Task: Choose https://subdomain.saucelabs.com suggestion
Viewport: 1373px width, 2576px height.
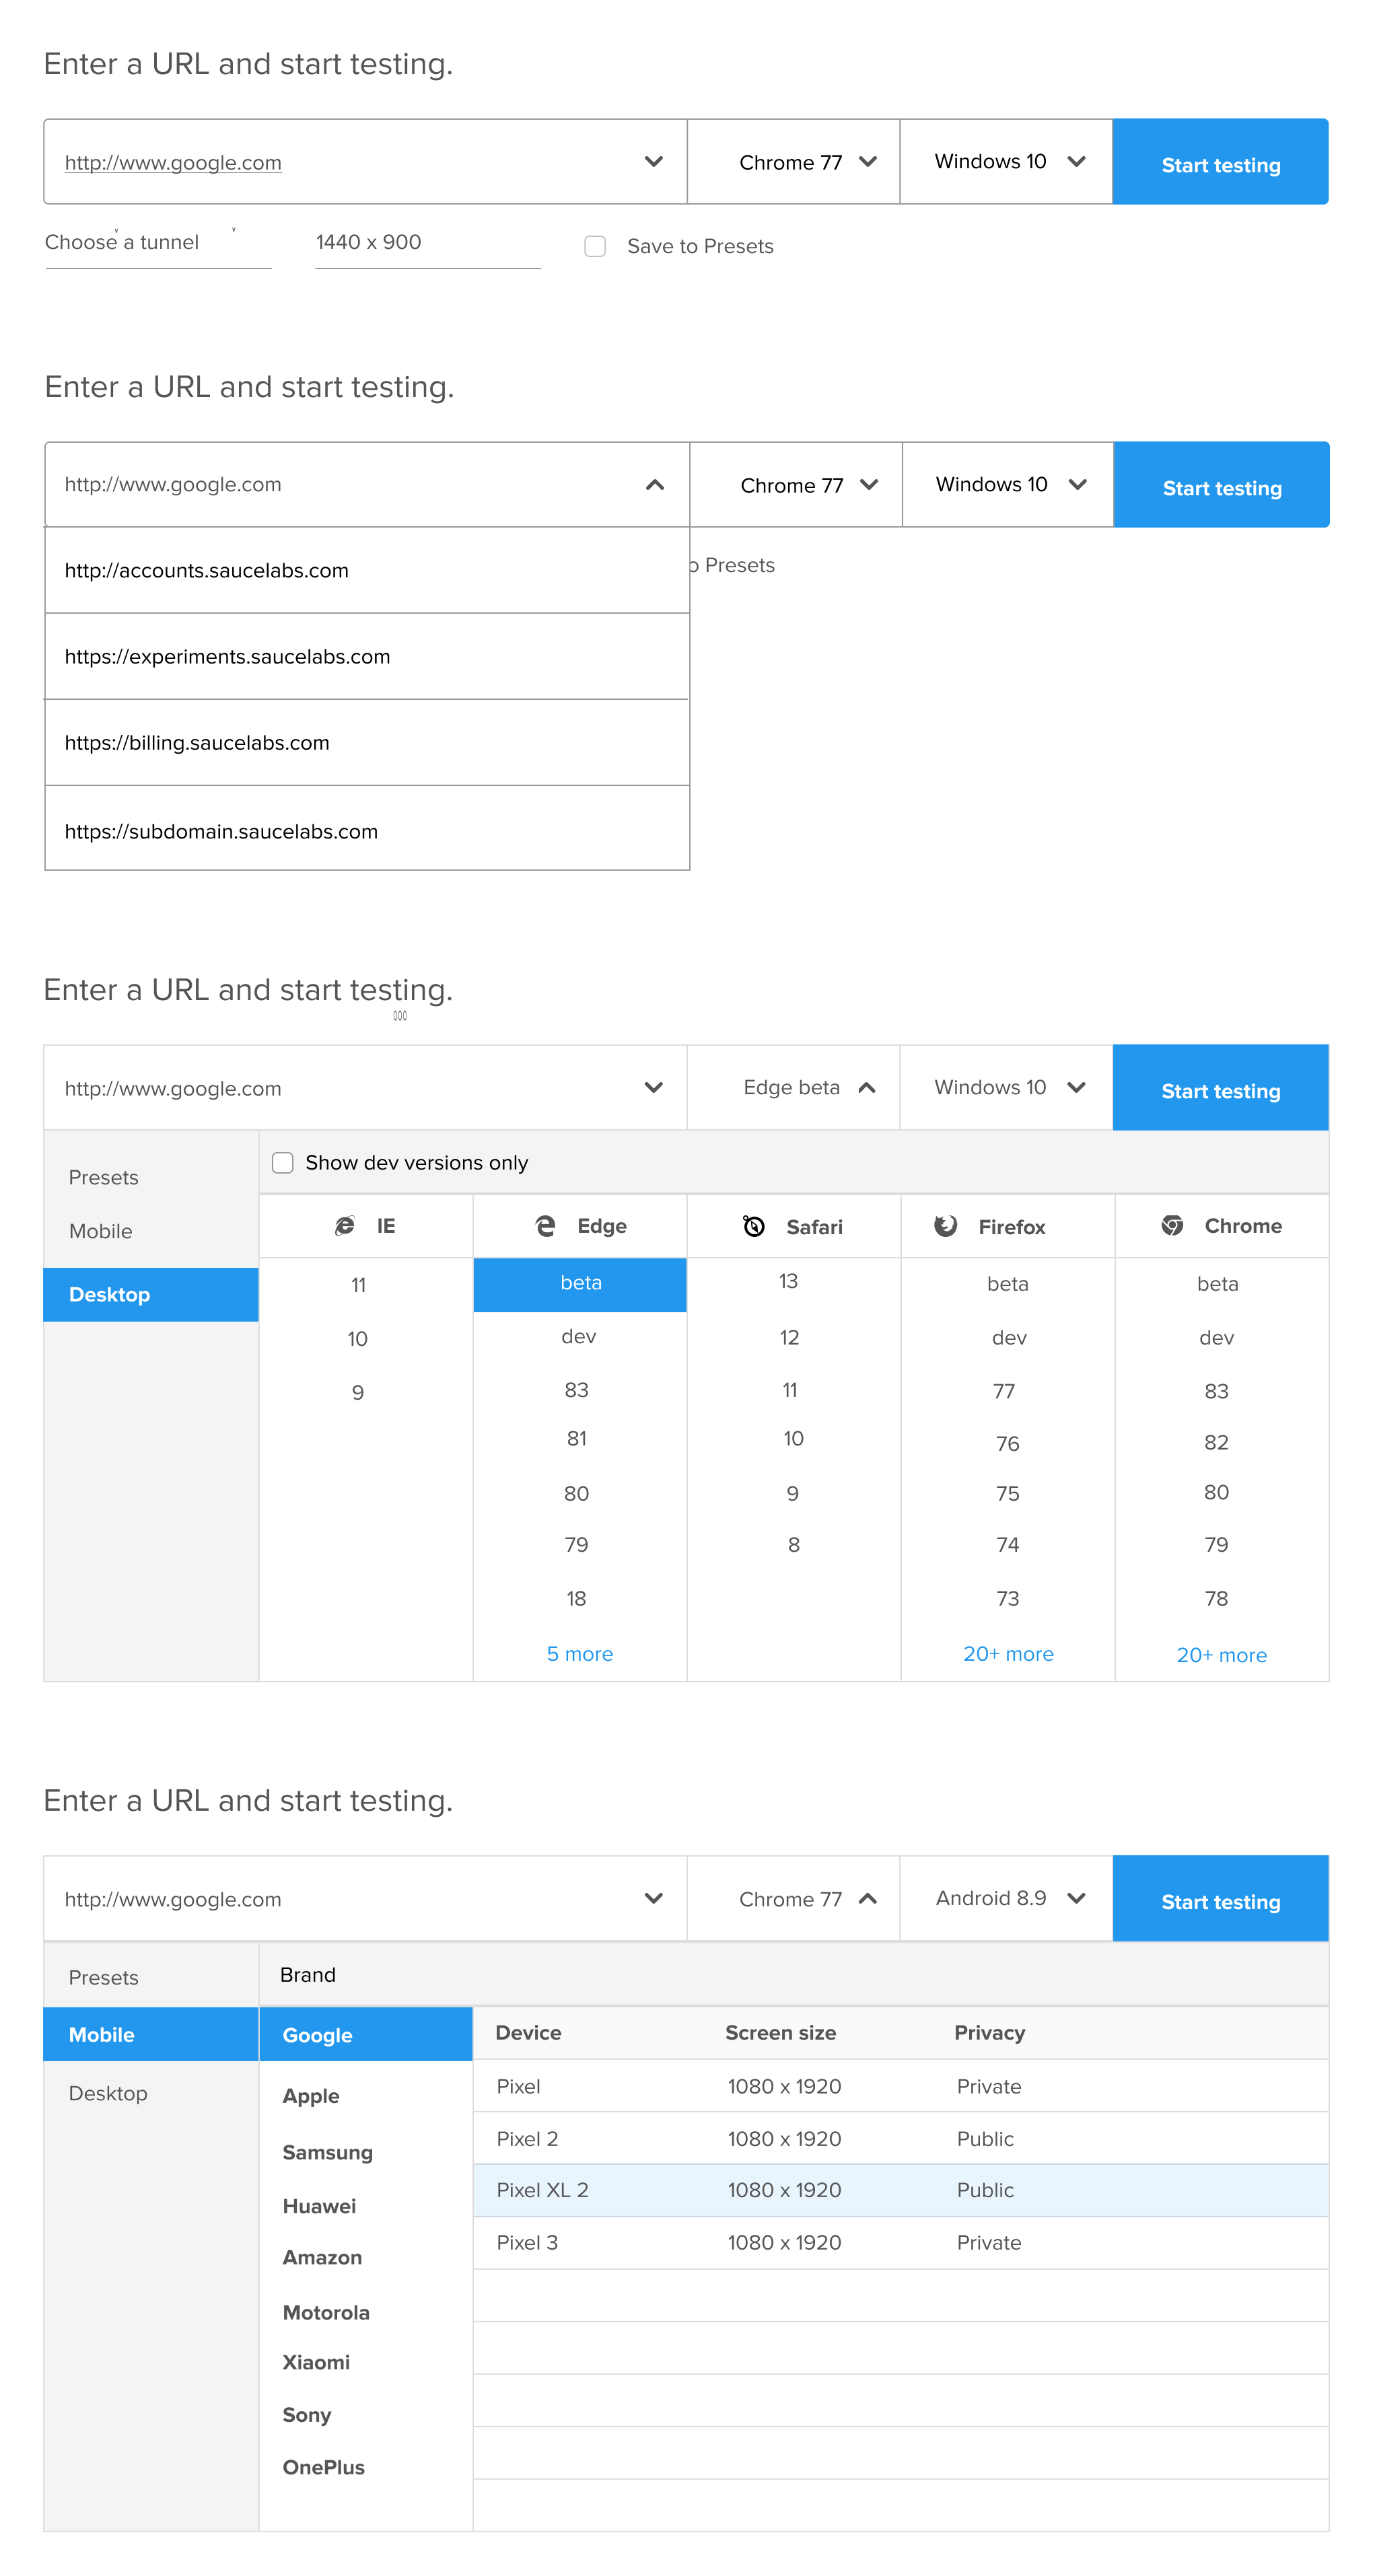Action: [367, 829]
